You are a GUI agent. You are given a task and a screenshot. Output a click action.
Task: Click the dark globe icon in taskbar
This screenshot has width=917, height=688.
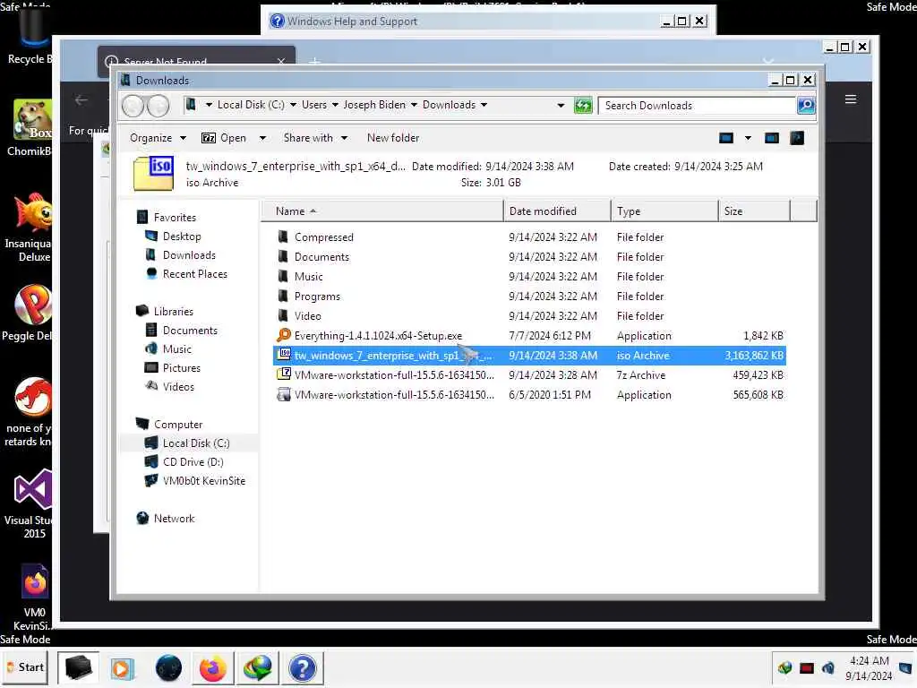coord(168,668)
